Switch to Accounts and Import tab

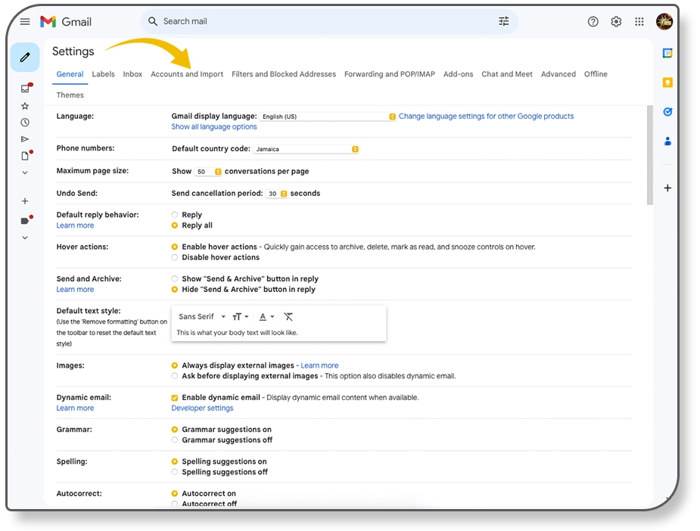coord(187,74)
